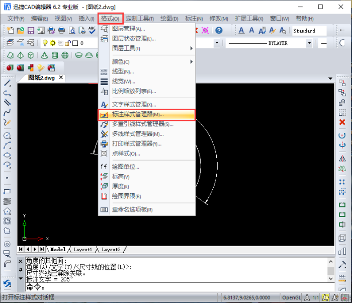The image size is (352, 303).
Task: Open the 绘图 menu
Action: pos(169,19)
